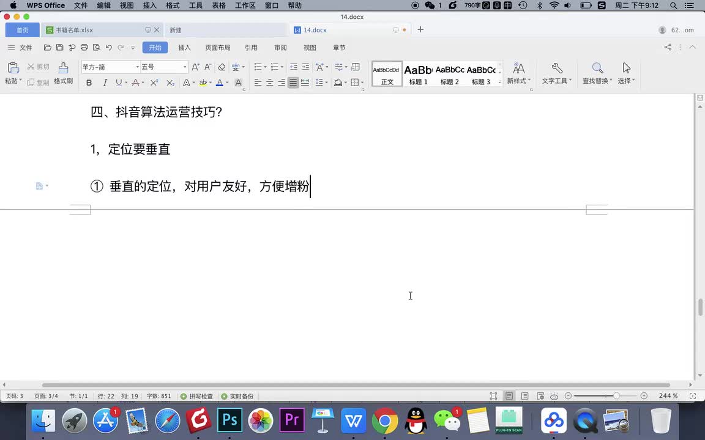The width and height of the screenshot is (705, 440).
Task: Open a new tab with plus button
Action: tap(420, 29)
